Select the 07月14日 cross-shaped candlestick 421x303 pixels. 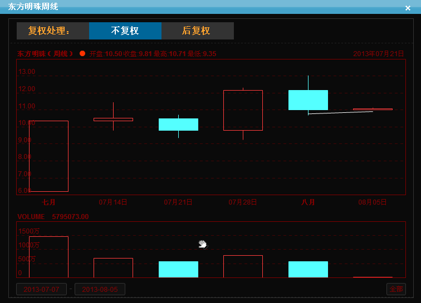[113, 120]
